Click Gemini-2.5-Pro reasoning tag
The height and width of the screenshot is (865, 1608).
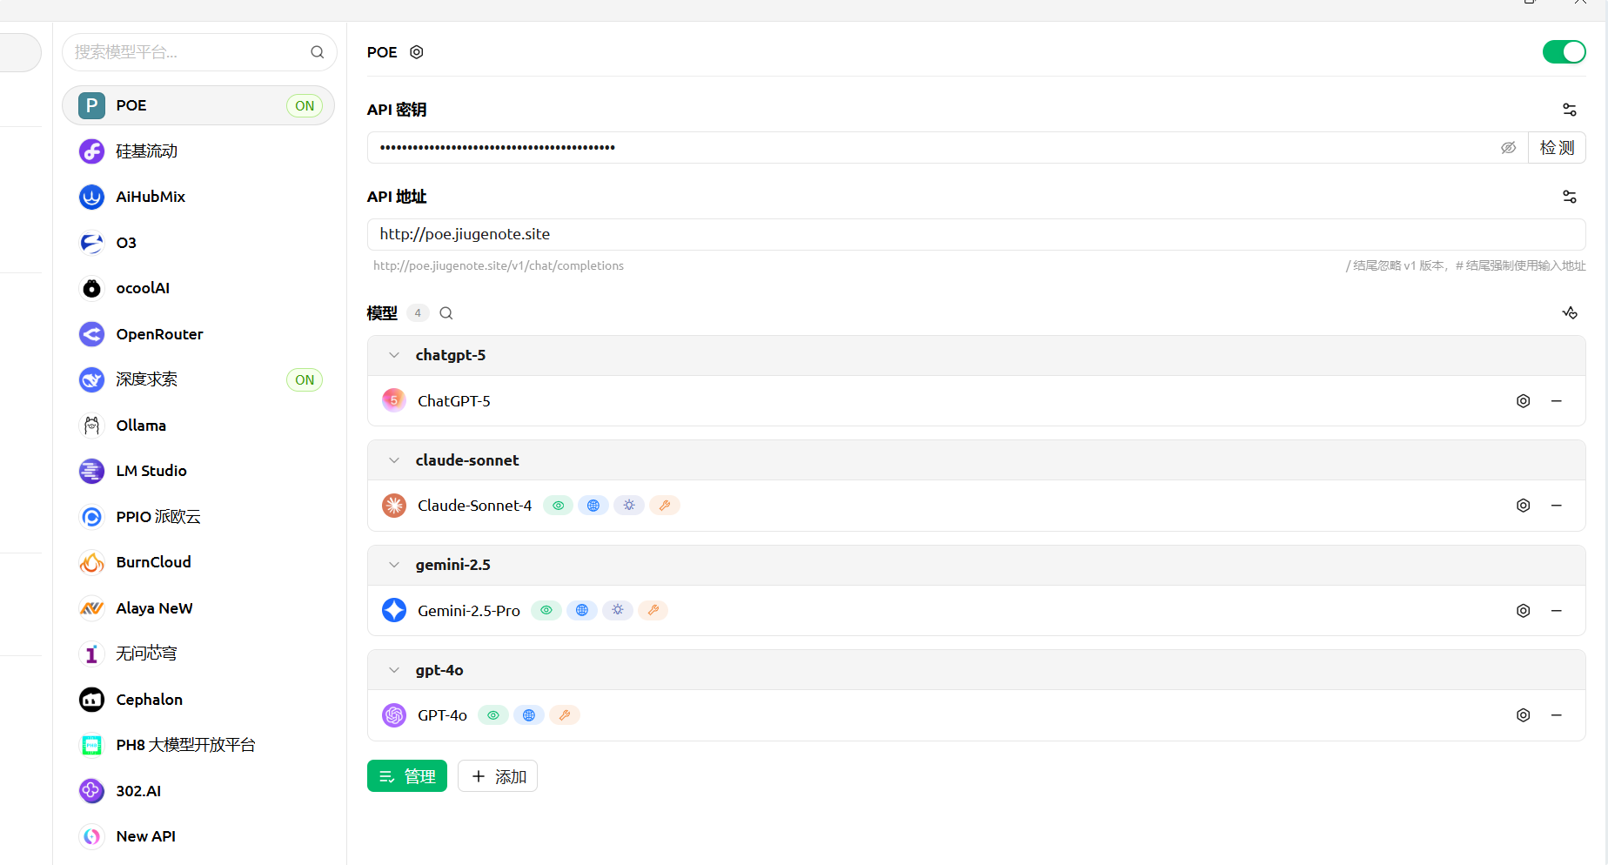pyautogui.click(x=618, y=611)
